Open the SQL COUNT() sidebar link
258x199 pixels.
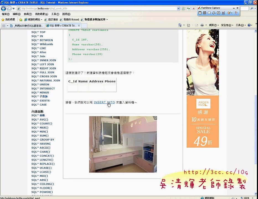42,124
